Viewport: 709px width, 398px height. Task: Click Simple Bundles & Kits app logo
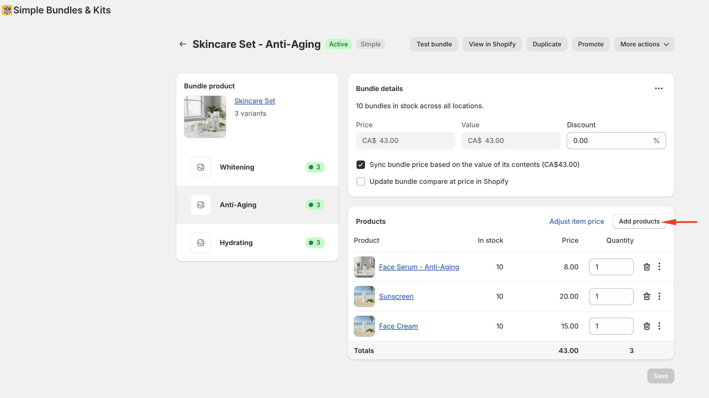pos(7,10)
